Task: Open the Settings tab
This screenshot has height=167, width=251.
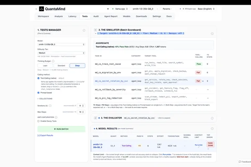Action: [156, 16]
